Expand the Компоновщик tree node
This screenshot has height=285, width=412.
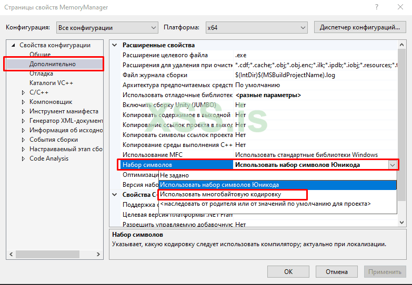[23, 102]
